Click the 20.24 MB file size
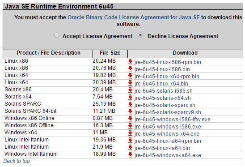This screenshot has width=245, height=167. coord(104,61)
